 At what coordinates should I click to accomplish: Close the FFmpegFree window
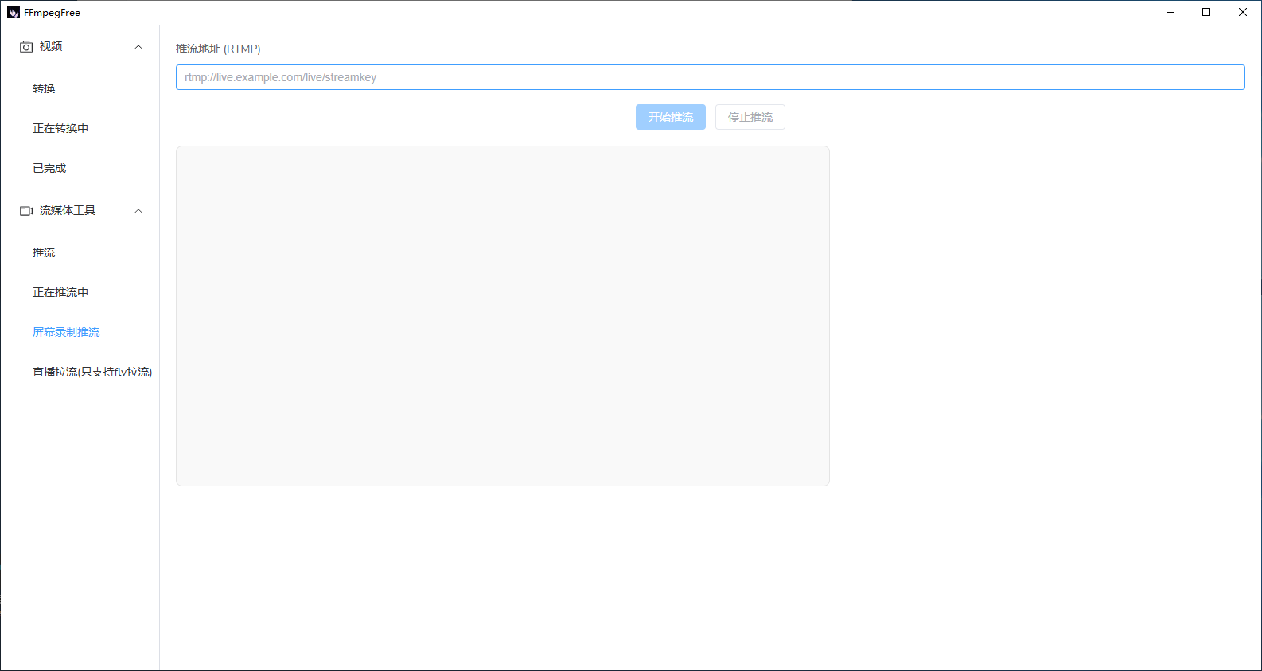[1243, 12]
